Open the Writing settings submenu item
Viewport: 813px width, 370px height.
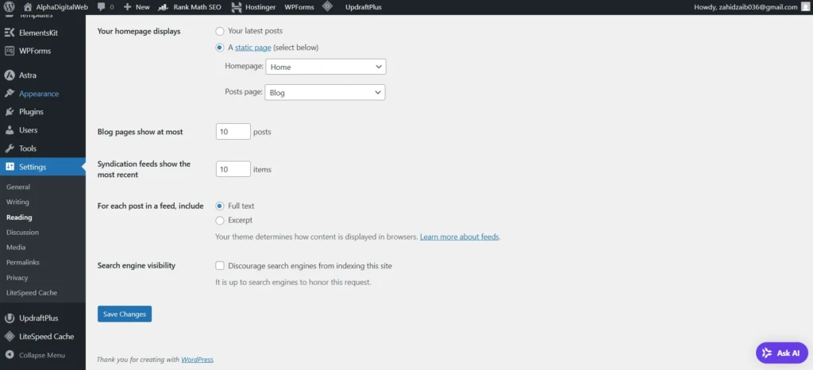coord(17,202)
